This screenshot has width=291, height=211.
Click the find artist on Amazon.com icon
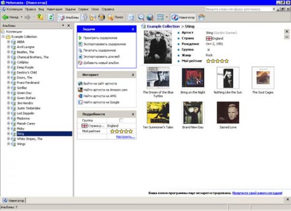[80, 90]
